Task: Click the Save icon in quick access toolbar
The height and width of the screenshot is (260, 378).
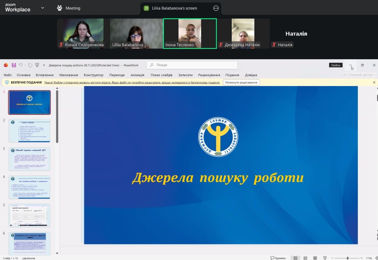Action: pos(14,65)
